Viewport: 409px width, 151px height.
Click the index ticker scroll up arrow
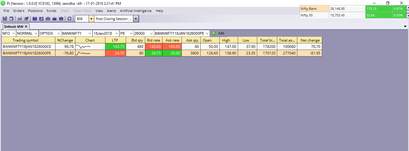tap(408, 8)
